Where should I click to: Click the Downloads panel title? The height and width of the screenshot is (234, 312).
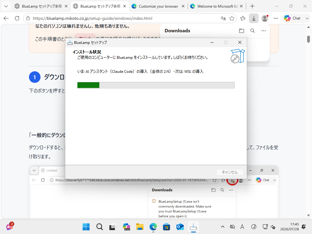coord(177,31)
